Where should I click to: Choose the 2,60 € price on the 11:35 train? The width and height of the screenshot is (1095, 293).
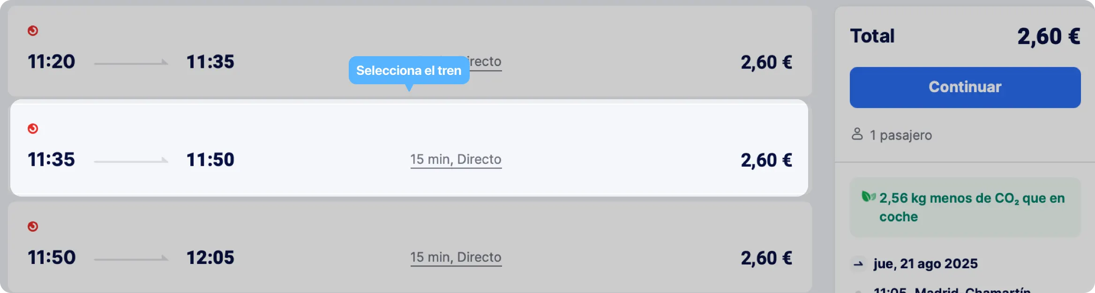tap(766, 161)
